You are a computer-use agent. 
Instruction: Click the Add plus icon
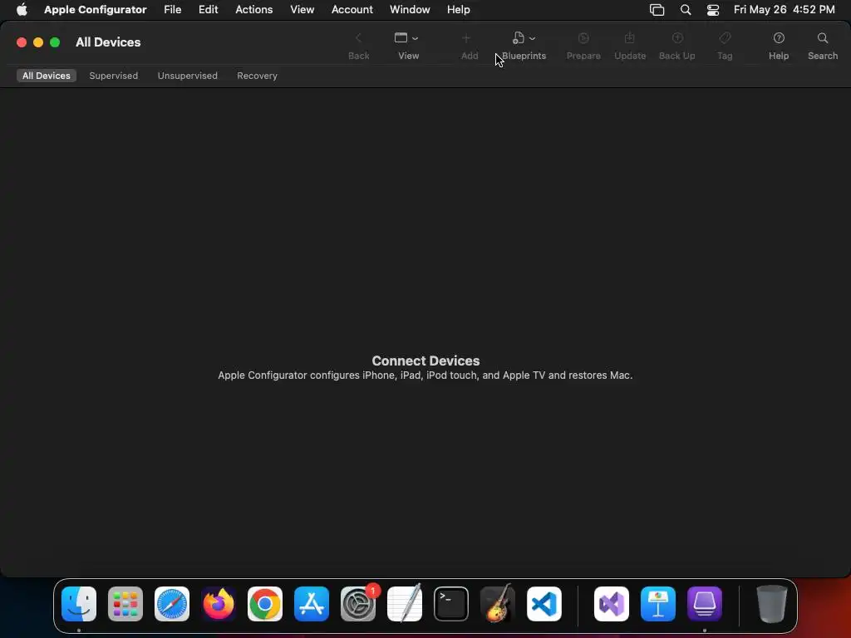click(466, 38)
